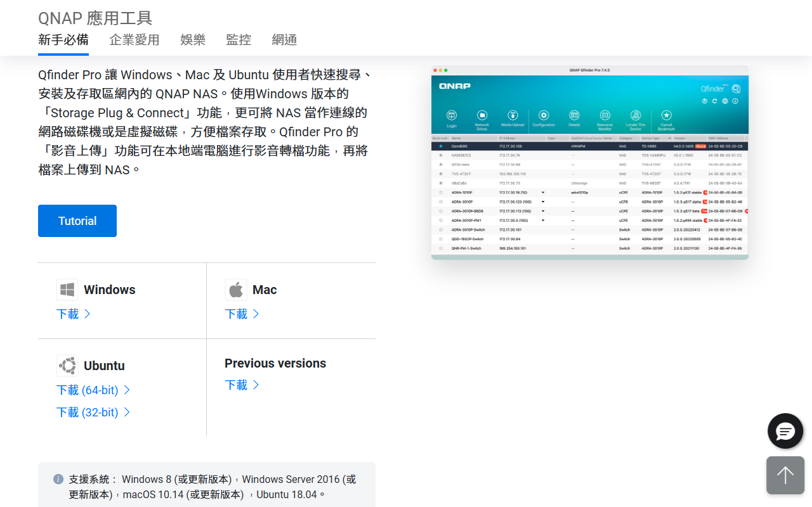The width and height of the screenshot is (812, 507).
Task: Click the Ubuntu platform label
Action: 104,366
